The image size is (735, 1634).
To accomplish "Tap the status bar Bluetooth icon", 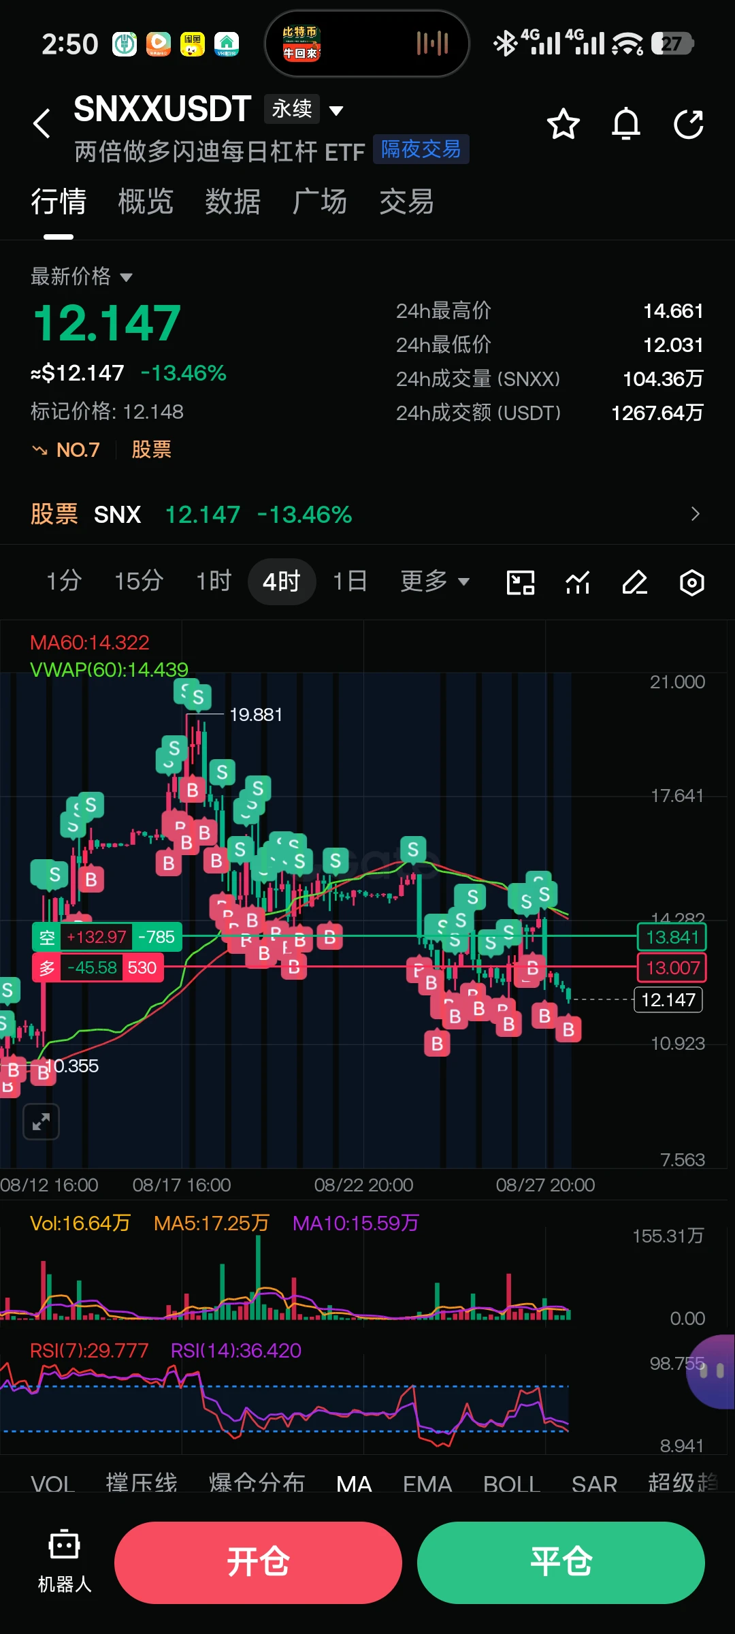I will 505,44.
